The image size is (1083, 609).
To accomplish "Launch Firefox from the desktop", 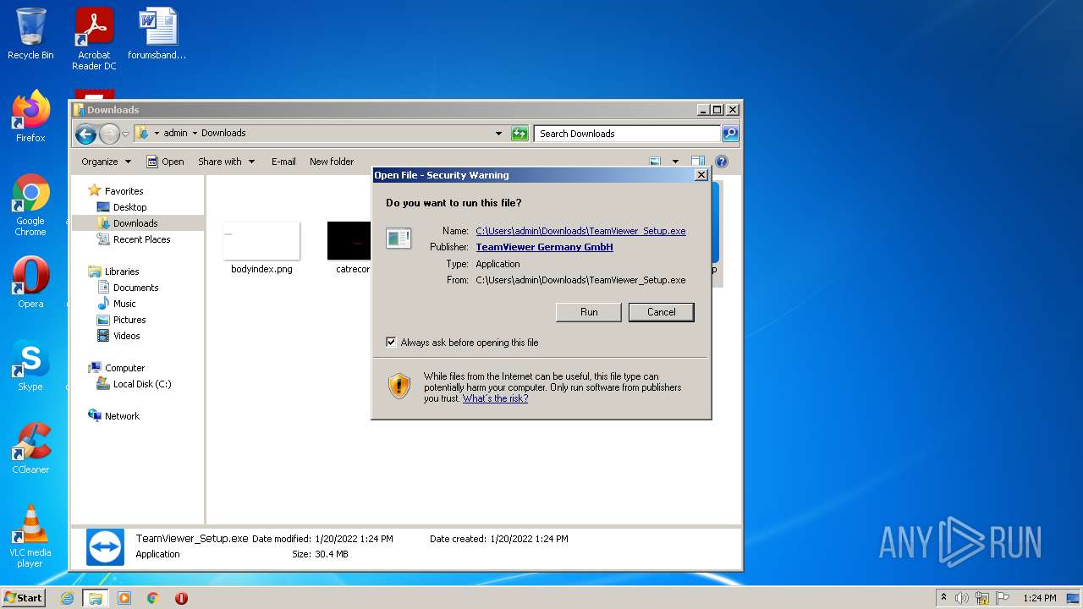I will [30, 117].
